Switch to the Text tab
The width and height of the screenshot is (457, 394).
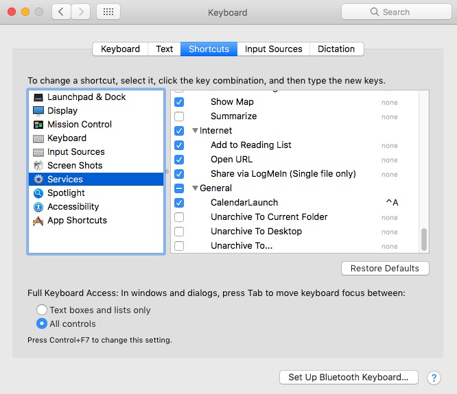coord(164,49)
